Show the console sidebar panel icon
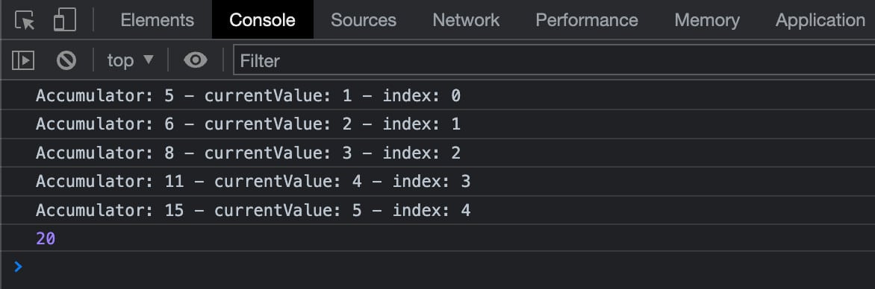Viewport: 875px width, 289px height. pos(23,60)
